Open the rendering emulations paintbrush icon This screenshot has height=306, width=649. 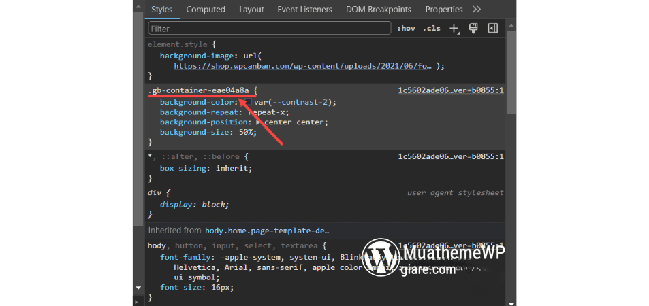click(x=473, y=29)
